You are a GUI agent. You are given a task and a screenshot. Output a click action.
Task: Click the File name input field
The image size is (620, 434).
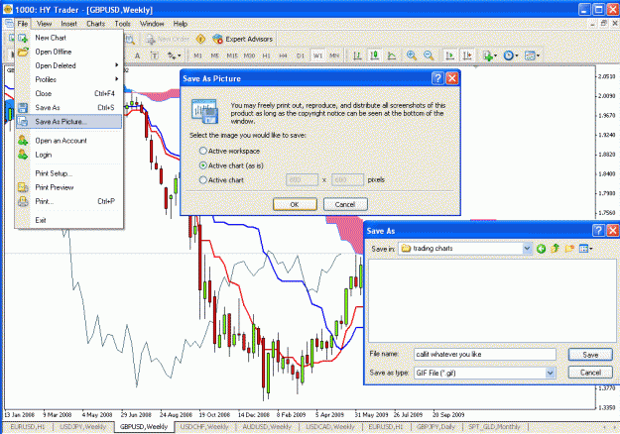point(485,355)
